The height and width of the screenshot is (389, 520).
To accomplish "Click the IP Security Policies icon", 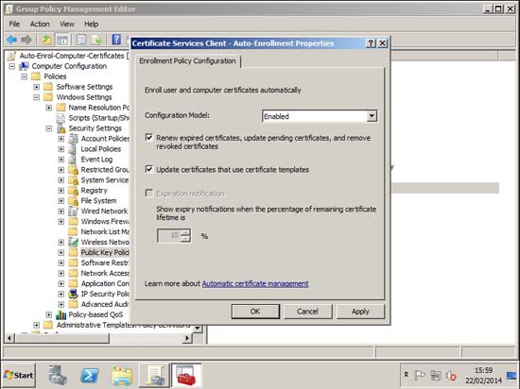I will tap(73, 294).
